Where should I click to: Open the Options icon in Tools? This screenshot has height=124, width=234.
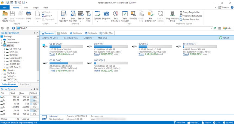(x=97, y=16)
